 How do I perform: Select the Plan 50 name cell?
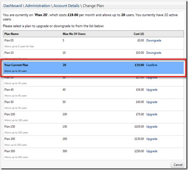point(9,102)
